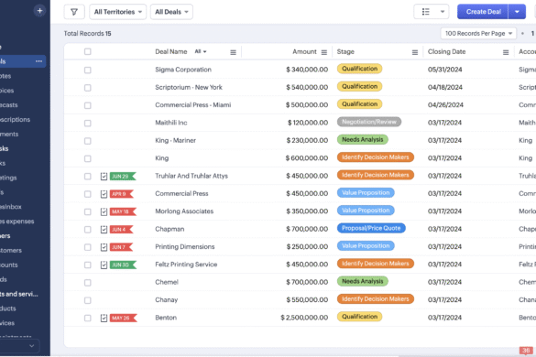The height and width of the screenshot is (357, 536).
Task: Click the three-dots icon on selected sidebar item
Action: [39, 61]
